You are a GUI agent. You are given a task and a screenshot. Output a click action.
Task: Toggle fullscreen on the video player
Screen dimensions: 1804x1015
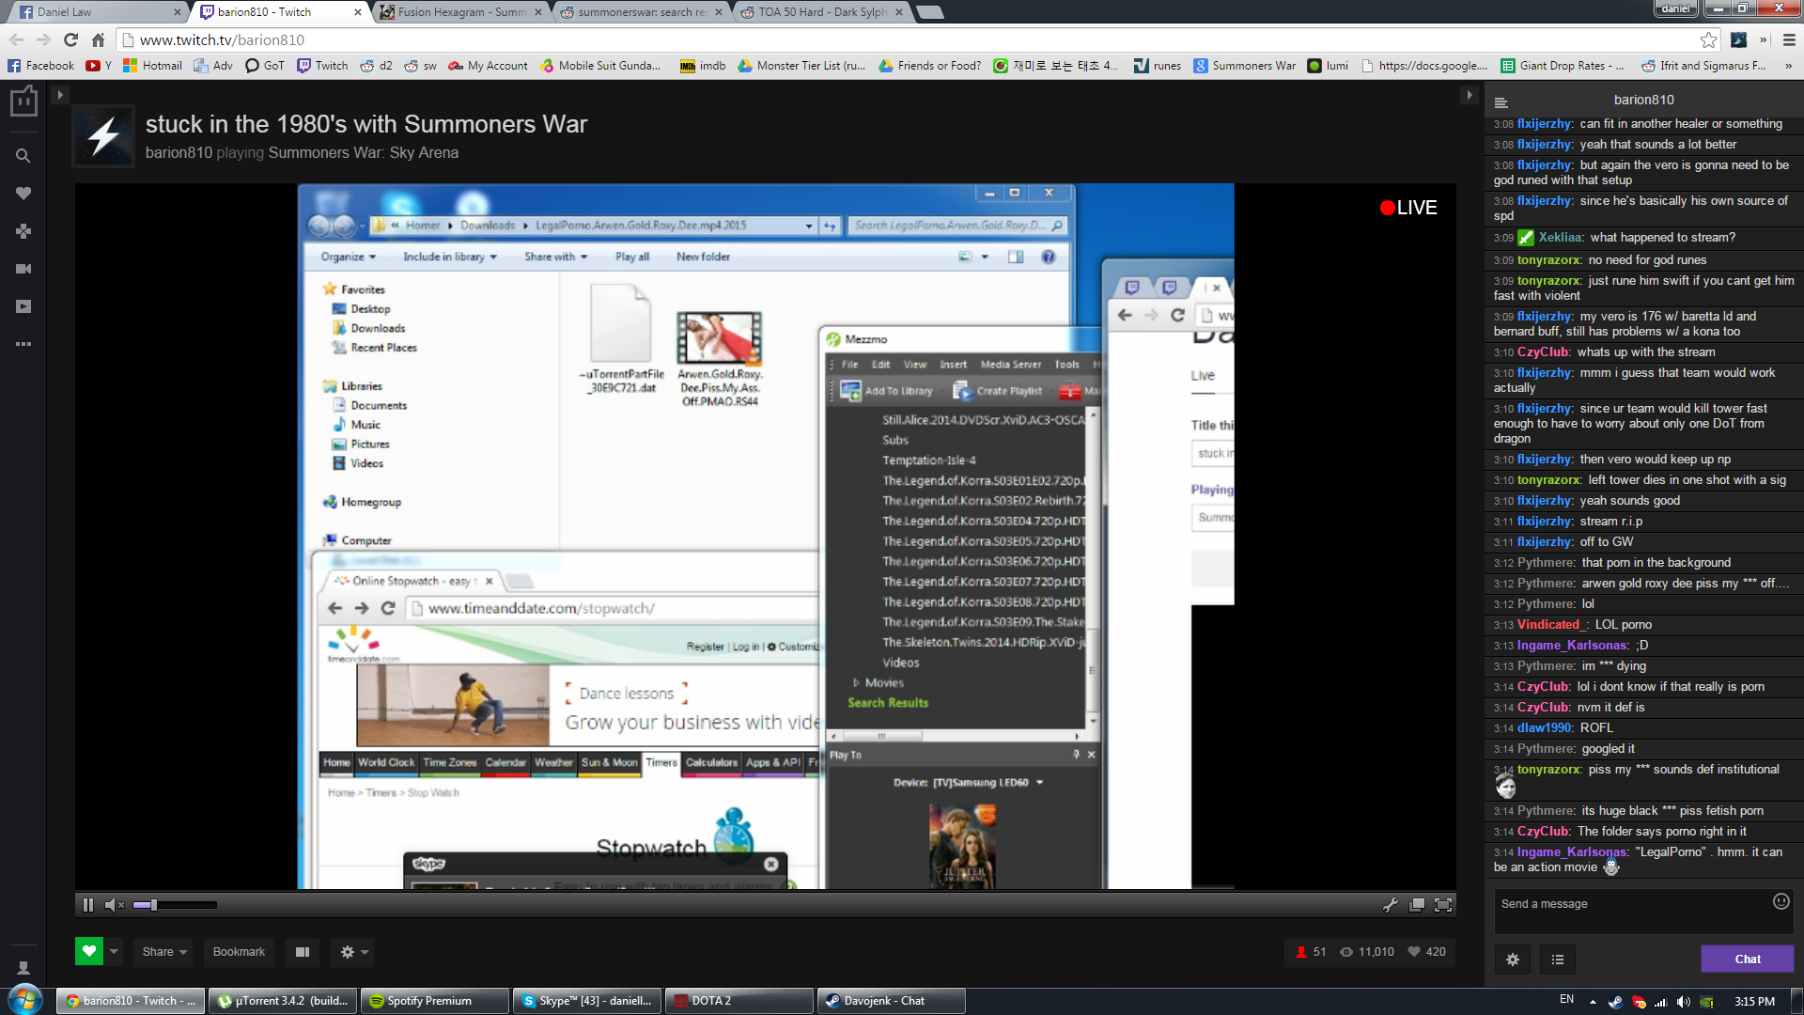(x=1443, y=905)
